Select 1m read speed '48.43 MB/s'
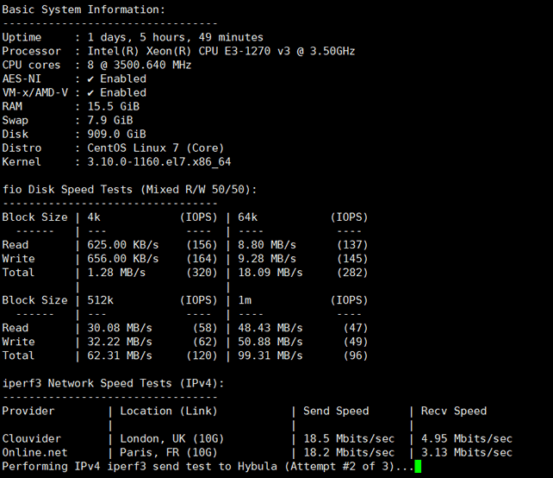Viewport: 553px width, 478px height. click(x=270, y=328)
